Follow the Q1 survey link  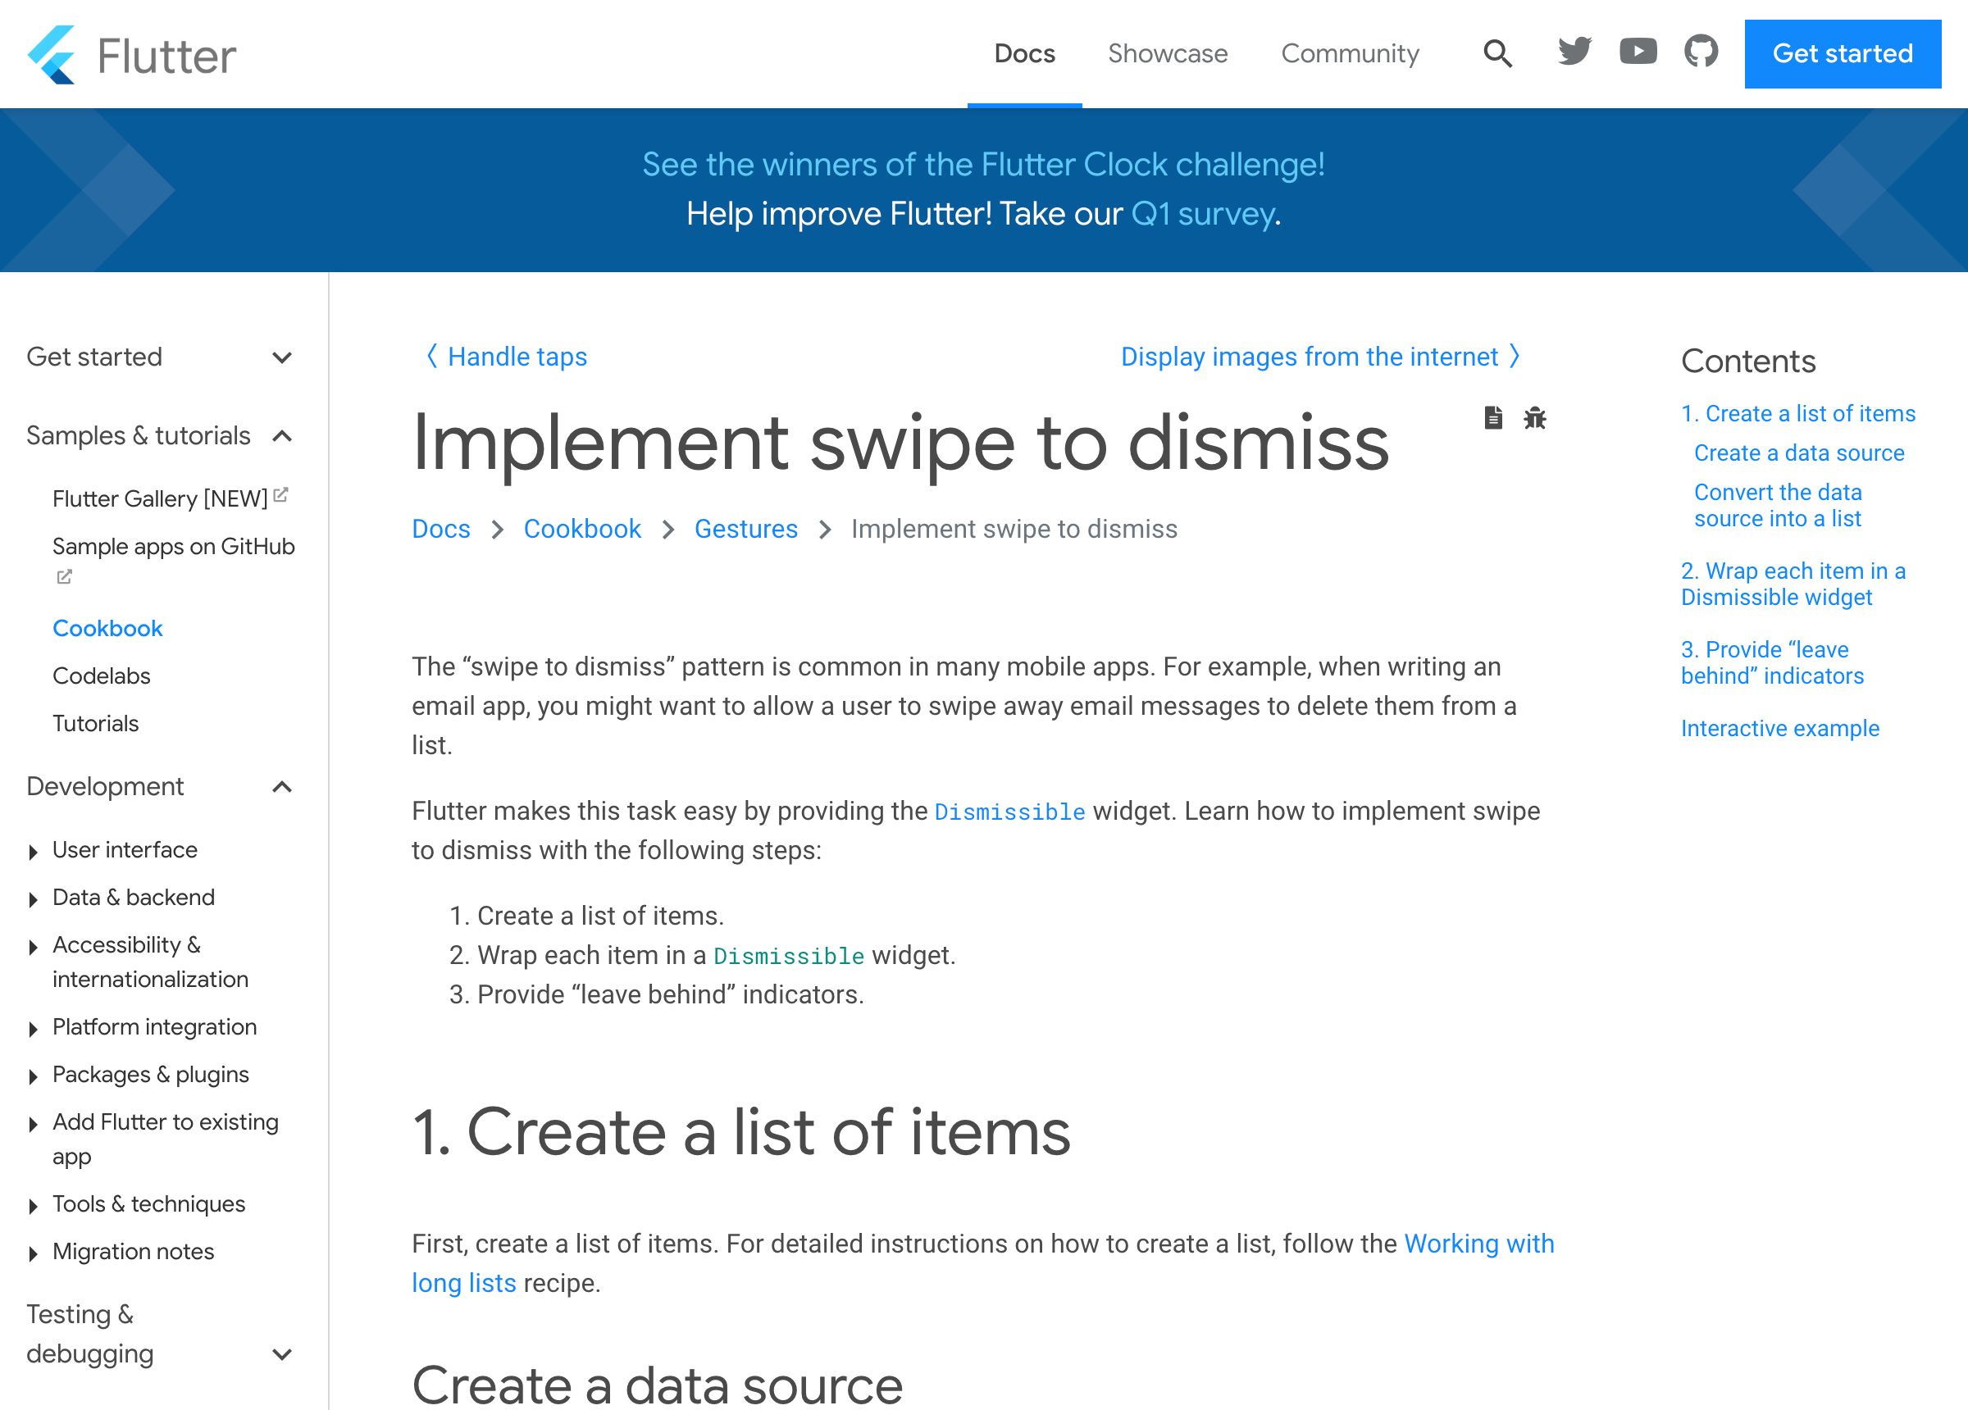pos(1203,213)
